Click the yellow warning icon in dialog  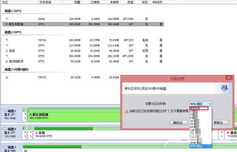tap(127, 111)
